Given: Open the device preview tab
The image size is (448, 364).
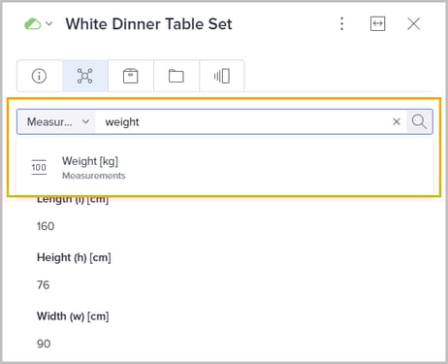Looking at the screenshot, I should coord(222,76).
